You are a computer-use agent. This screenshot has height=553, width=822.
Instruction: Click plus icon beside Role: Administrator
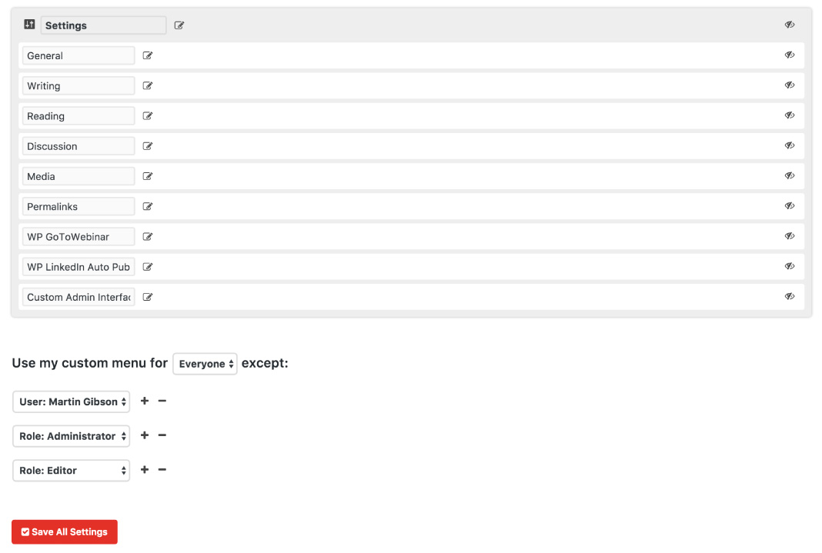(x=145, y=435)
